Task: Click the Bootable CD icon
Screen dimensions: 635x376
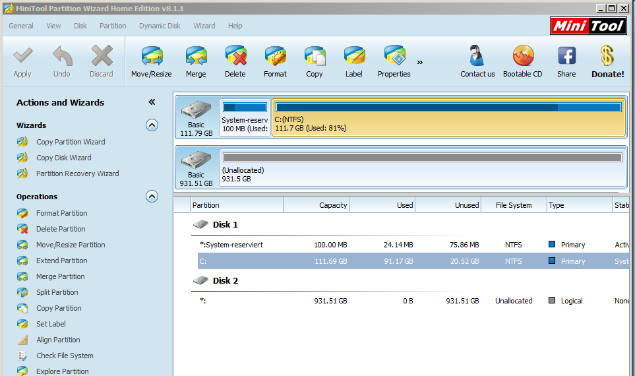Action: [x=523, y=55]
